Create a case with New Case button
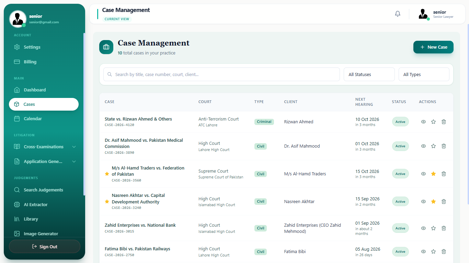Image resolution: width=469 pixels, height=263 pixels. pos(433,47)
